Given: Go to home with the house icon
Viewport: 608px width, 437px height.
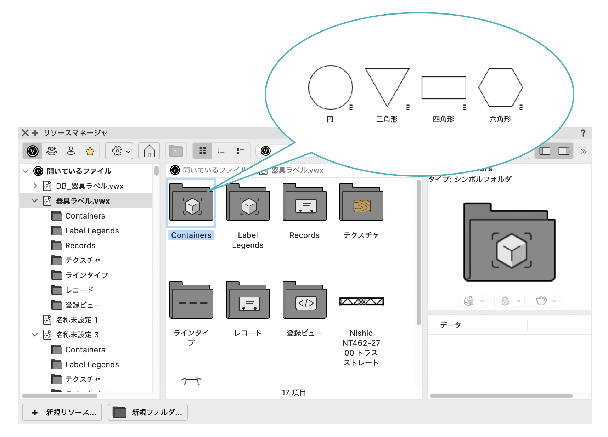Looking at the screenshot, I should 149,152.
